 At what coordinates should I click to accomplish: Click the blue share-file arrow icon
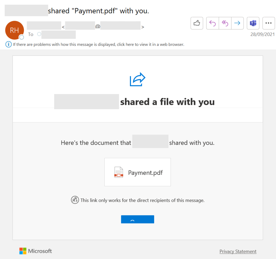[x=138, y=79]
